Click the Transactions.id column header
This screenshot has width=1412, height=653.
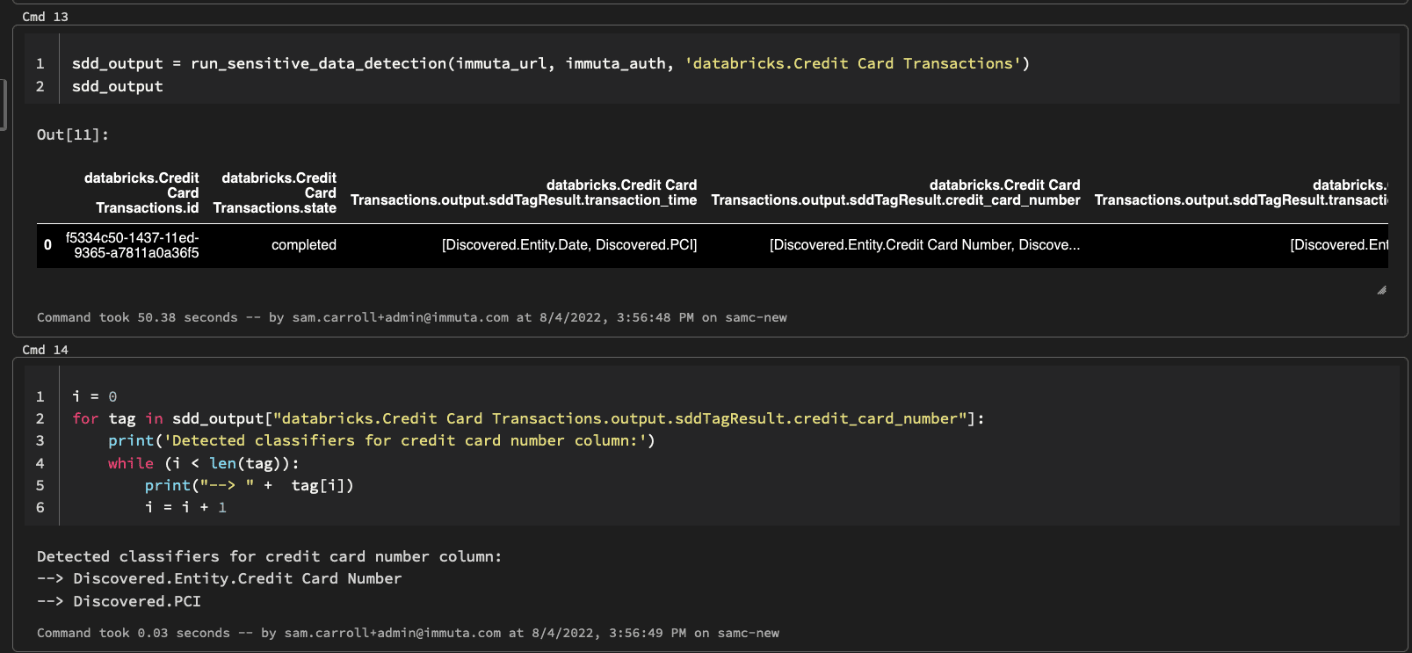pos(141,192)
